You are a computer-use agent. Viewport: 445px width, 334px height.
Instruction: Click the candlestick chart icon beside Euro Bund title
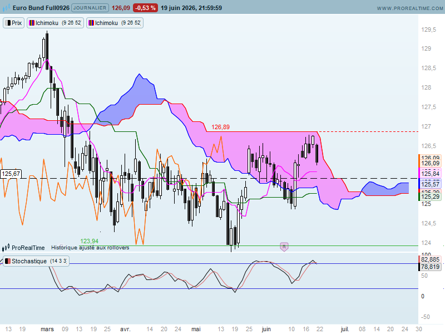click(x=6, y=8)
